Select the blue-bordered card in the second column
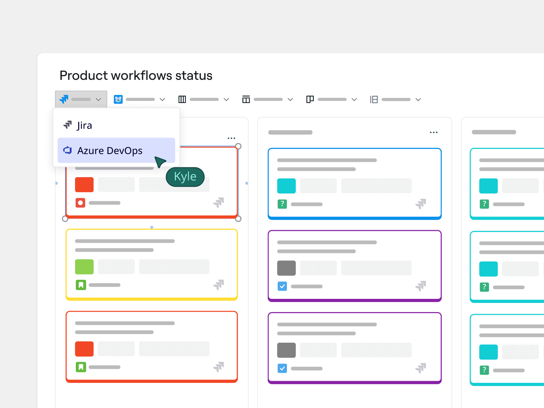The image size is (544, 408). (x=355, y=184)
